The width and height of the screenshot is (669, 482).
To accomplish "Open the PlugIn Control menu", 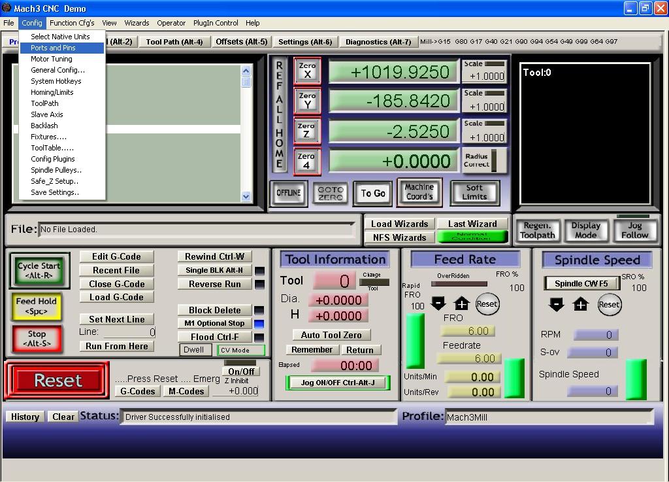I will (216, 23).
